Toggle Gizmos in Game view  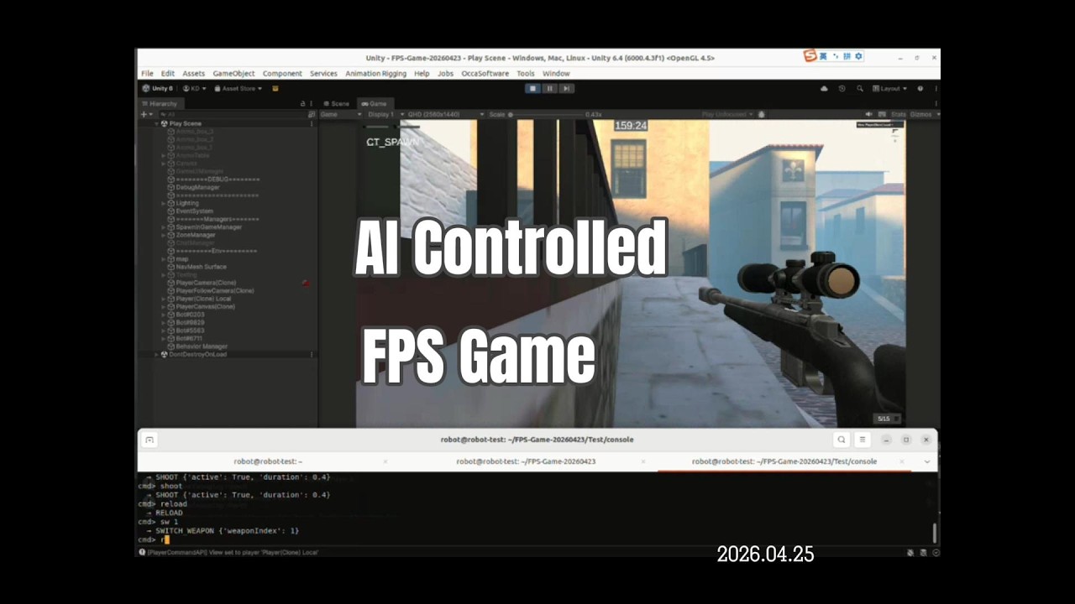point(920,114)
